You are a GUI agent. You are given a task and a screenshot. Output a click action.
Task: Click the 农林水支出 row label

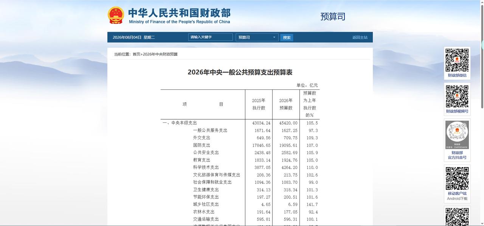click(204, 212)
